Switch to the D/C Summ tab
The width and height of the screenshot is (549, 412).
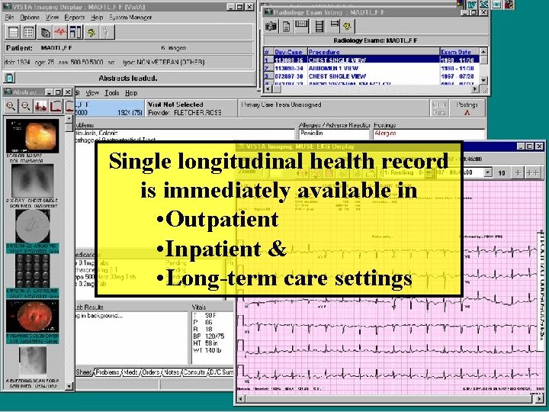[221, 372]
